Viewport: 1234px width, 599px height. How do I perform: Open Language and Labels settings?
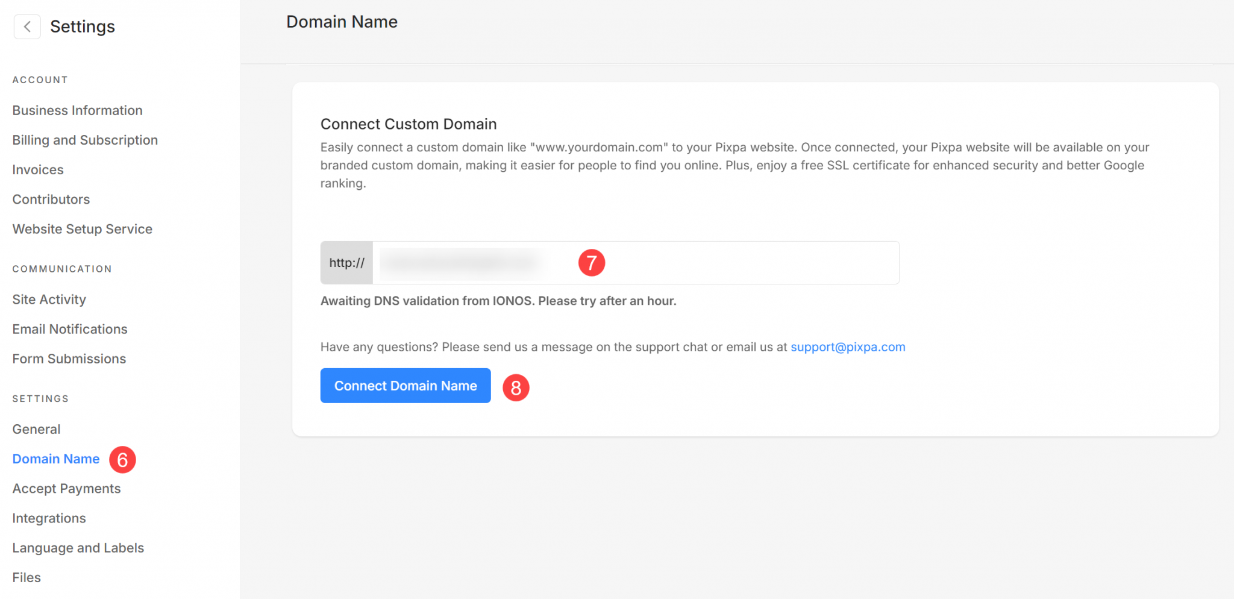pos(78,547)
